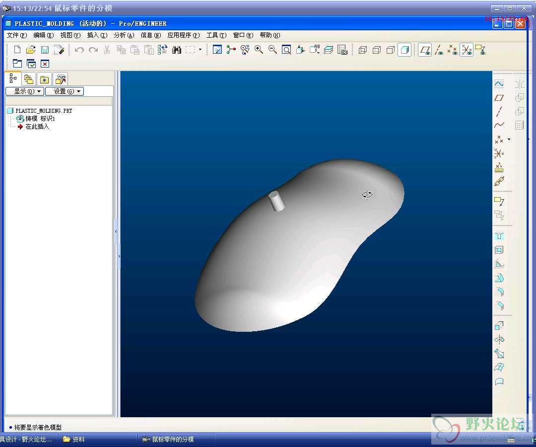This screenshot has height=447, width=536.
Task: Click the sketch tool icon in right toolbar
Action: 499,84
